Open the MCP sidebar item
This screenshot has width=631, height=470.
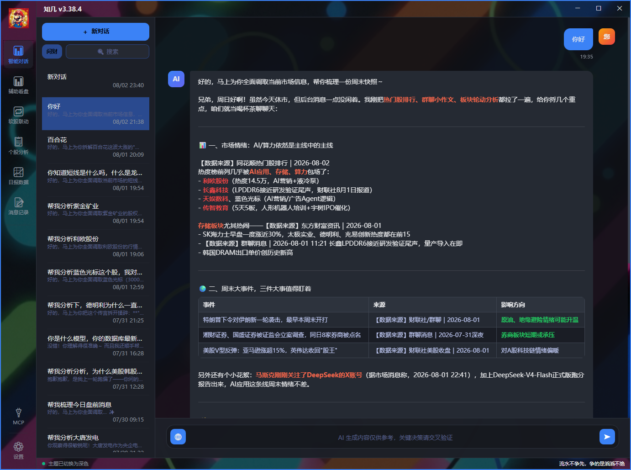(x=18, y=416)
